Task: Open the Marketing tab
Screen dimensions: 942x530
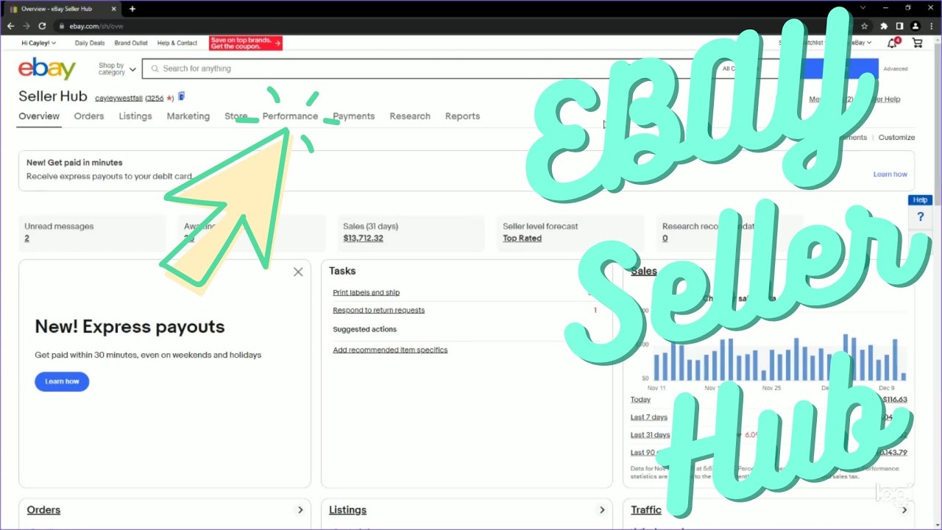Action: [188, 116]
